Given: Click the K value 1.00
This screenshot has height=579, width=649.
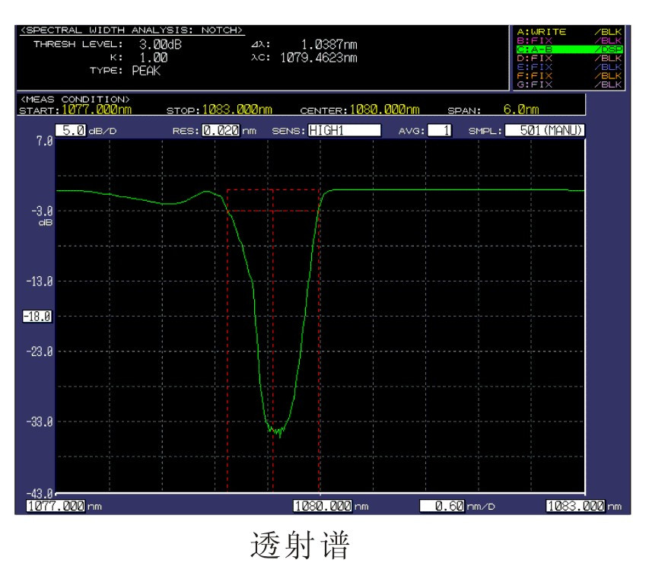Looking at the screenshot, I should tap(154, 58).
